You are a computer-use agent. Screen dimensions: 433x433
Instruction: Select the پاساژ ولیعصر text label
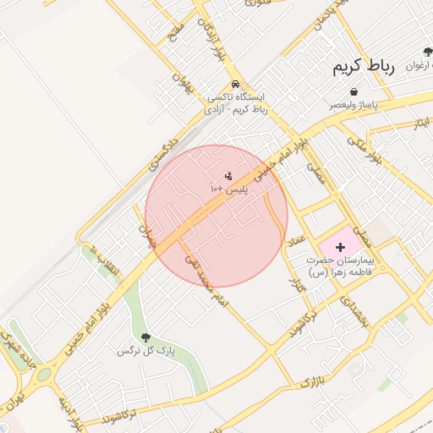354,105
